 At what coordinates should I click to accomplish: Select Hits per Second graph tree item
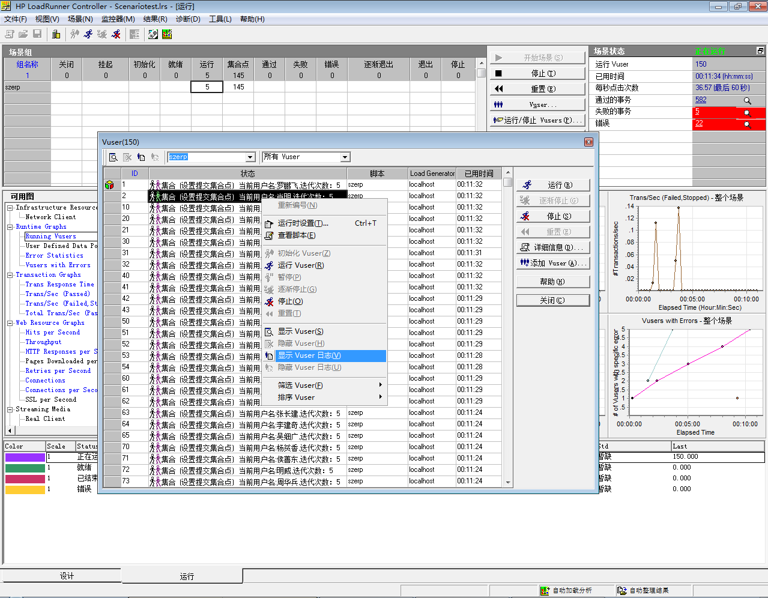click(52, 333)
